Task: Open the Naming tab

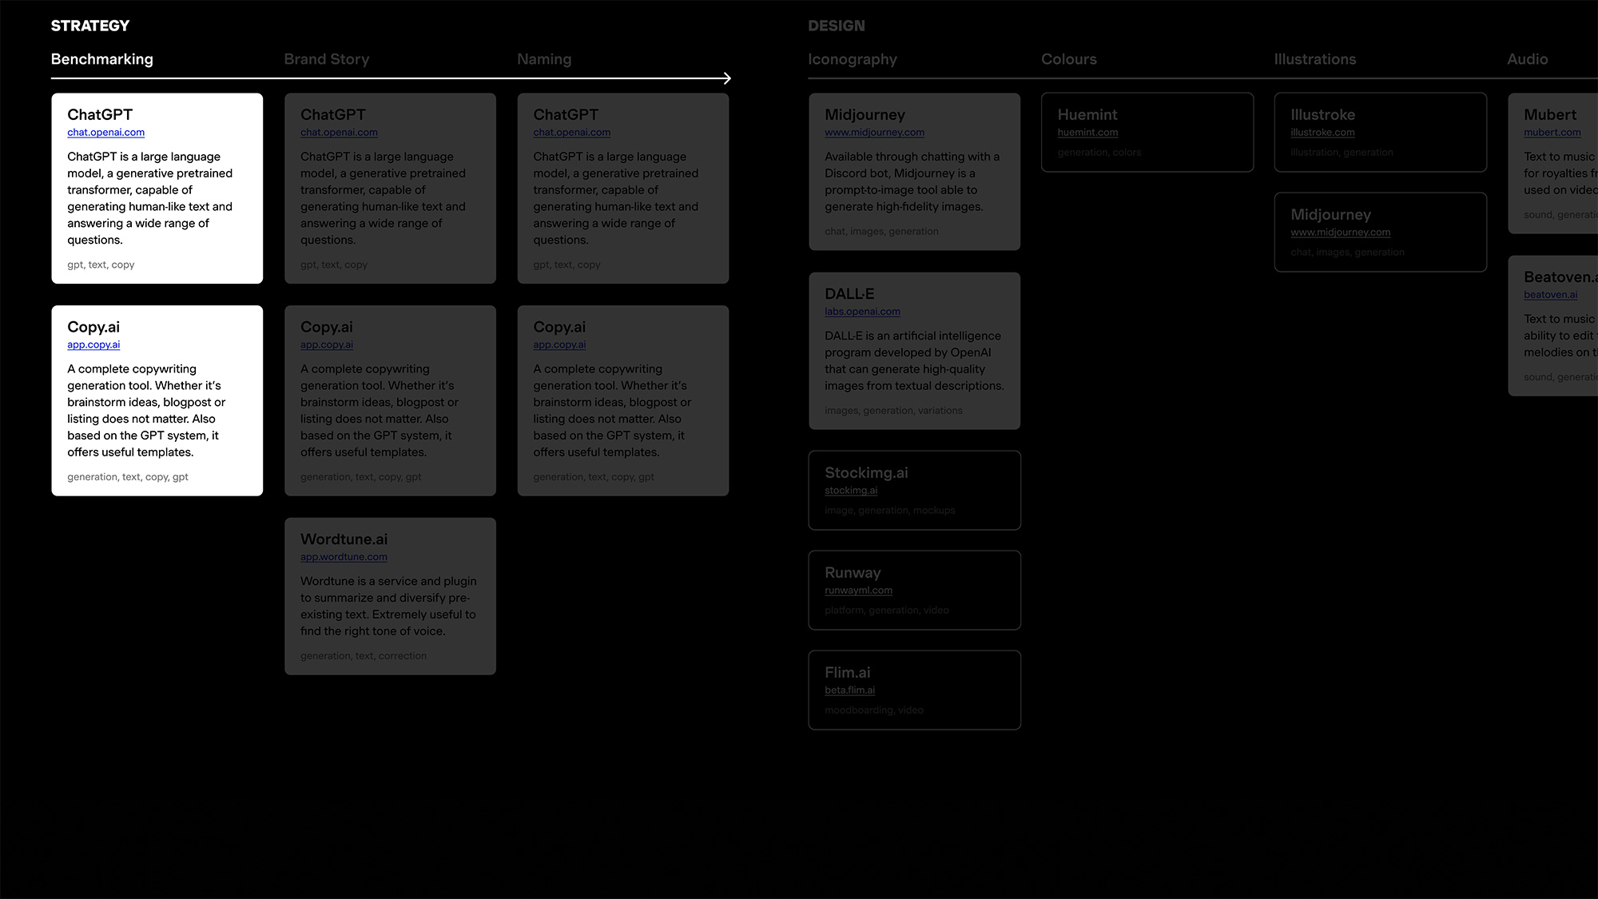Action: pyautogui.click(x=544, y=59)
